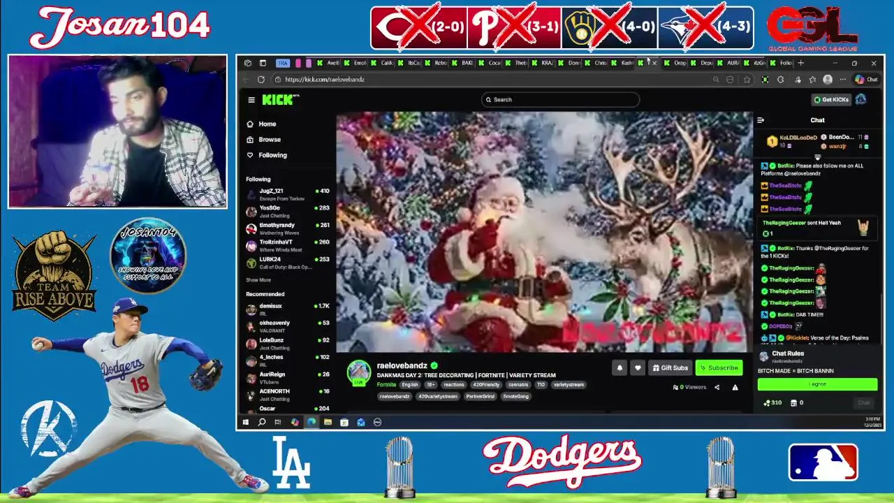Open the Kick sidebar hamburger menu
This screenshot has width=894, height=503.
point(251,100)
